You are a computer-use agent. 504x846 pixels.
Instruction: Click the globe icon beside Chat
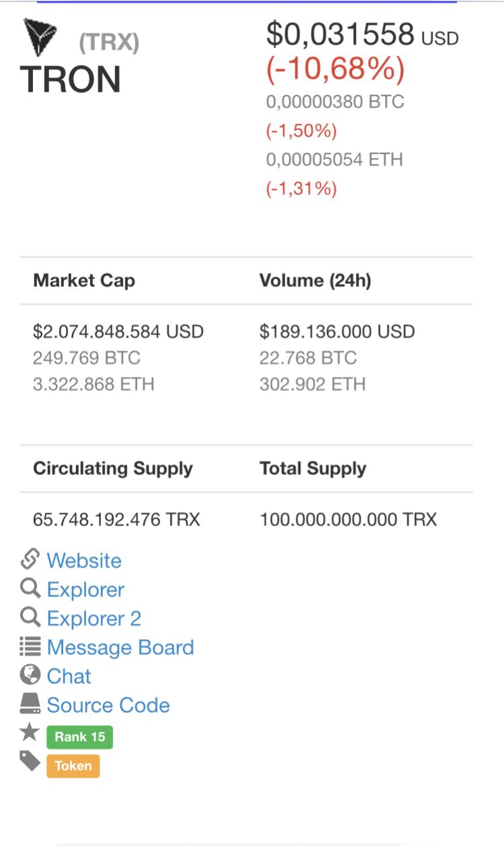click(30, 675)
